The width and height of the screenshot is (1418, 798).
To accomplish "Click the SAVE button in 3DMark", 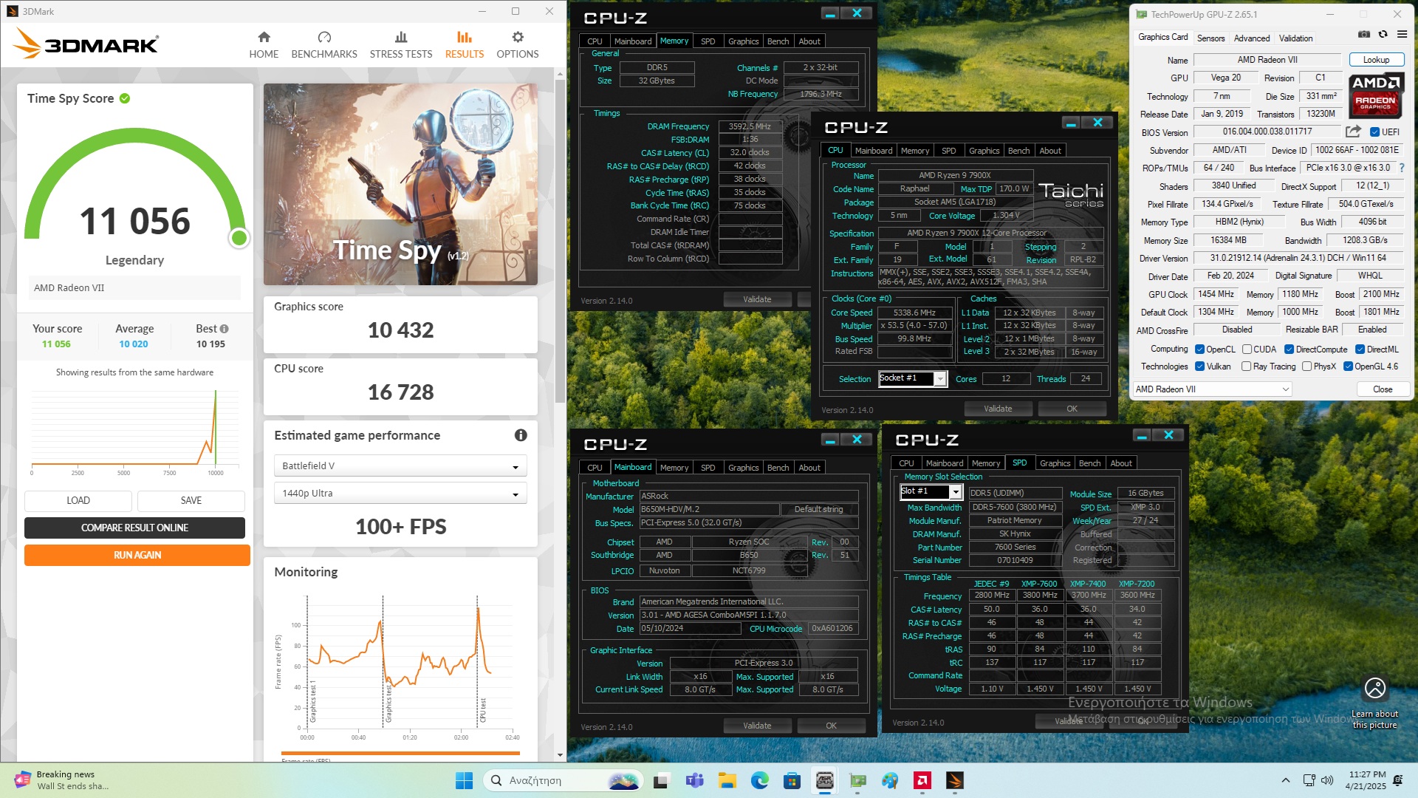I will [191, 500].
